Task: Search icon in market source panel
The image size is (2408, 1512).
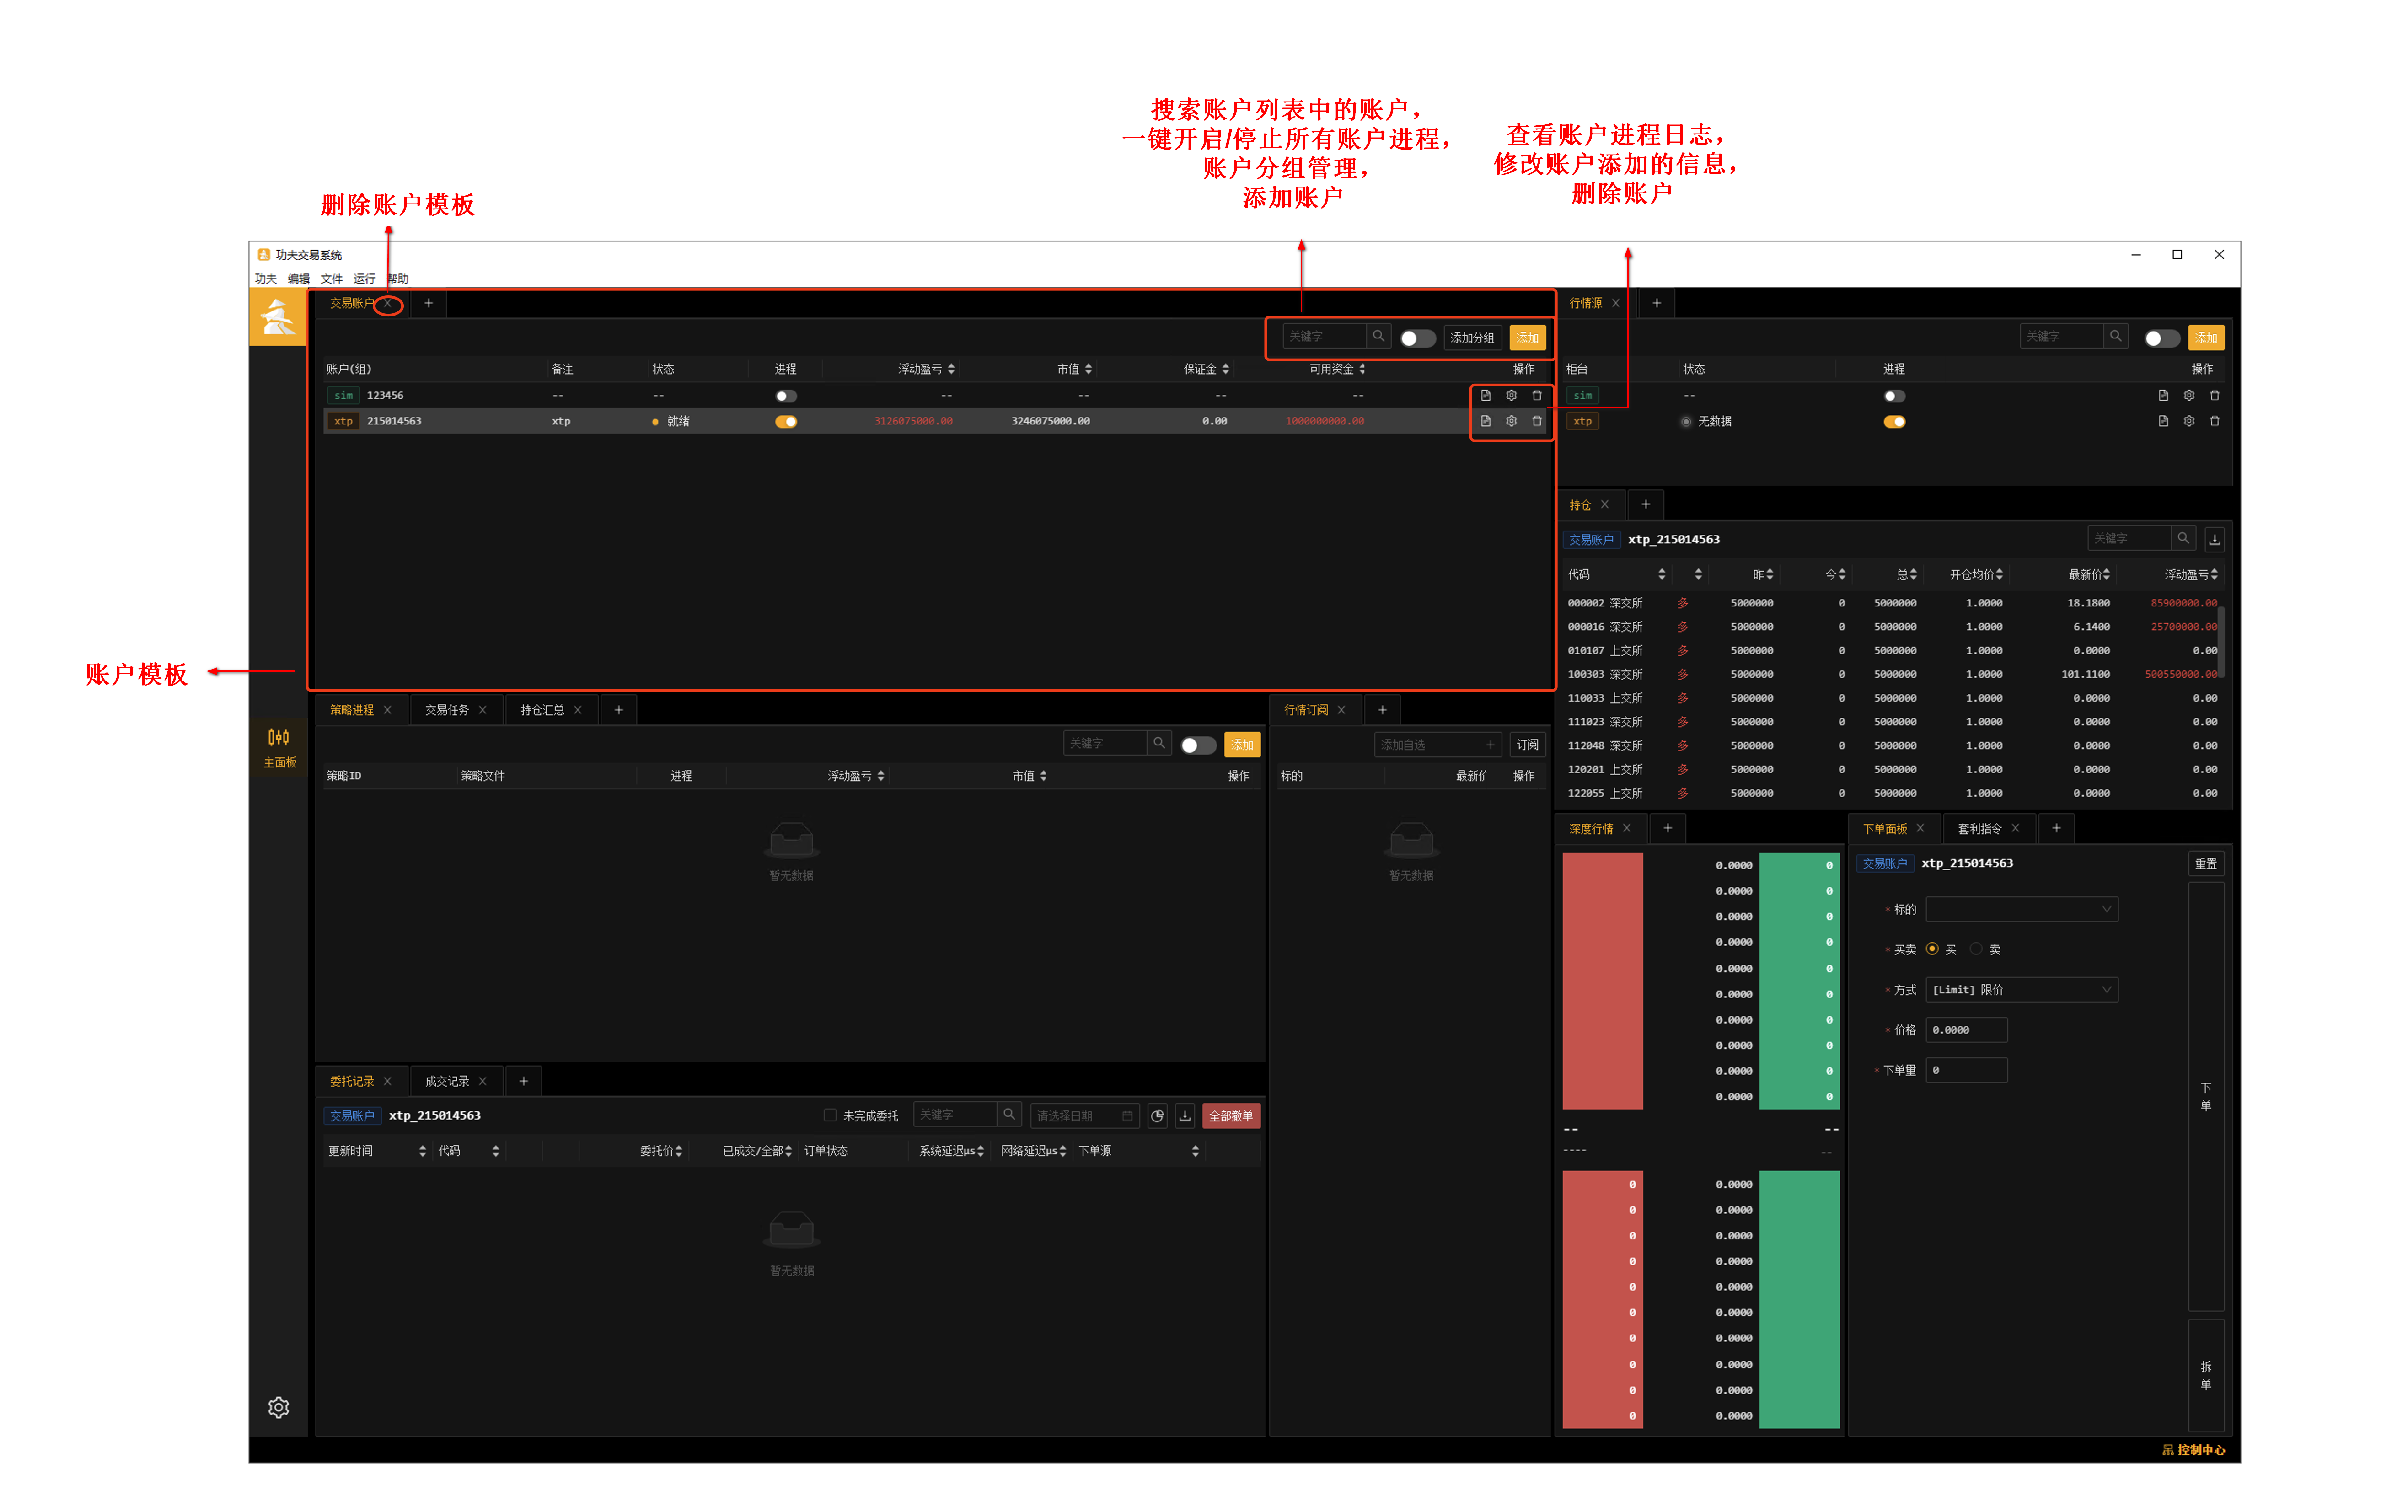Action: pyautogui.click(x=2116, y=337)
